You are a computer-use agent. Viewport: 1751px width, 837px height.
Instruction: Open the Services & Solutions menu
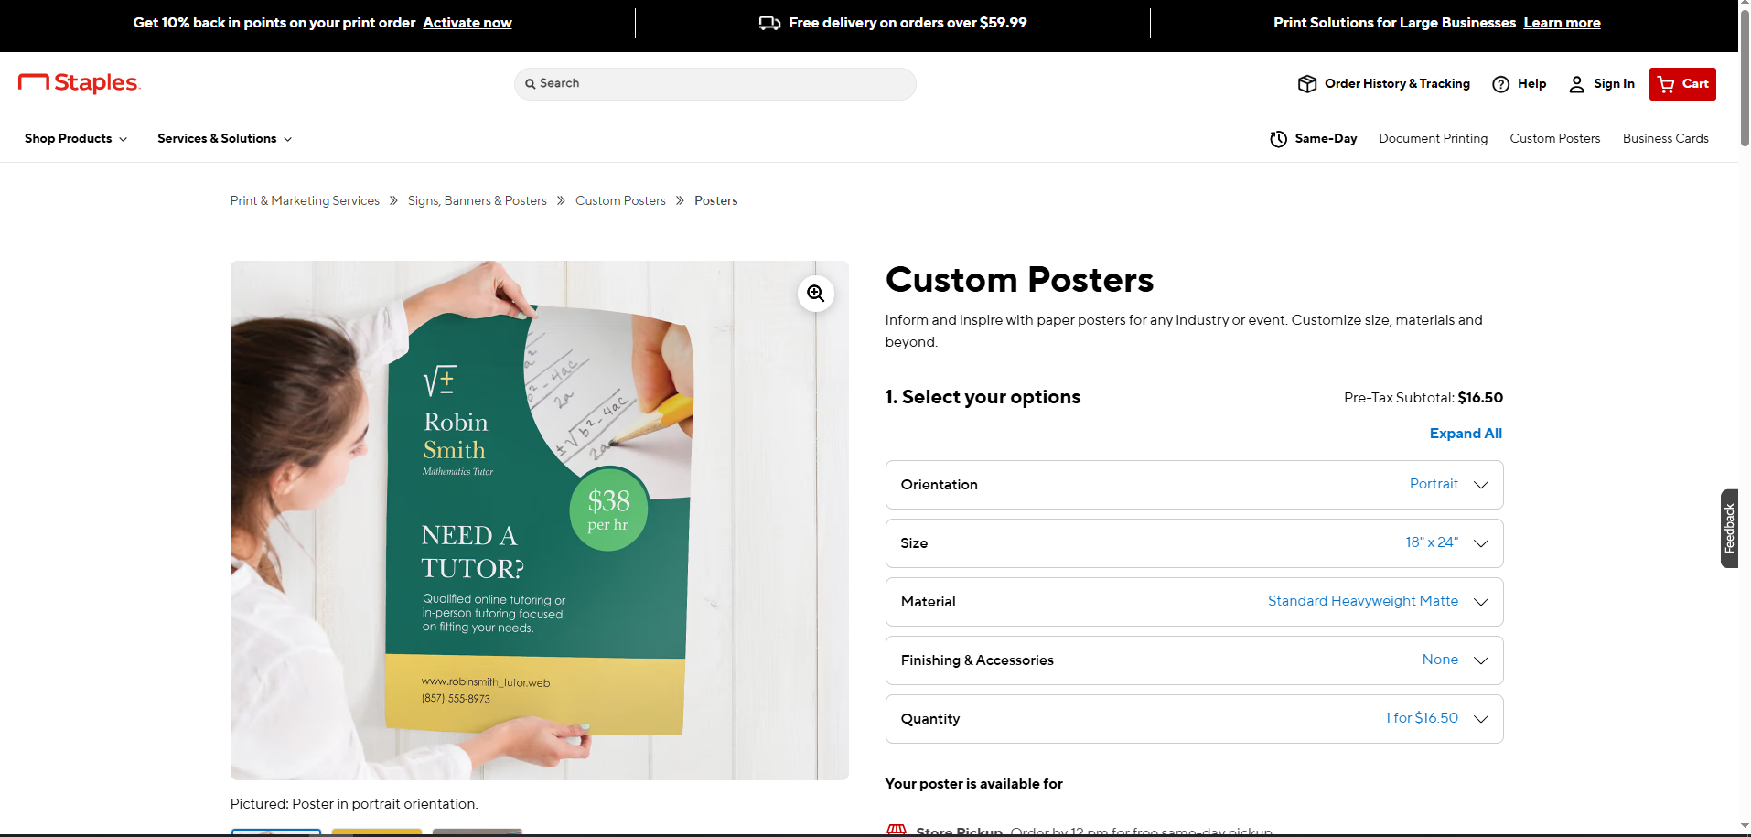(225, 139)
